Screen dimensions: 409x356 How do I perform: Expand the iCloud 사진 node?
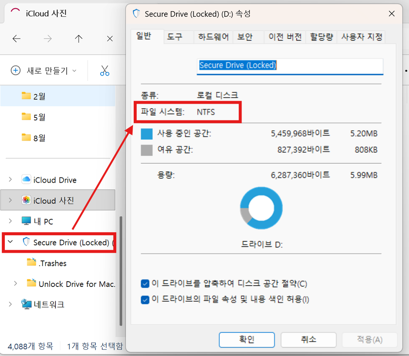[x=10, y=200]
